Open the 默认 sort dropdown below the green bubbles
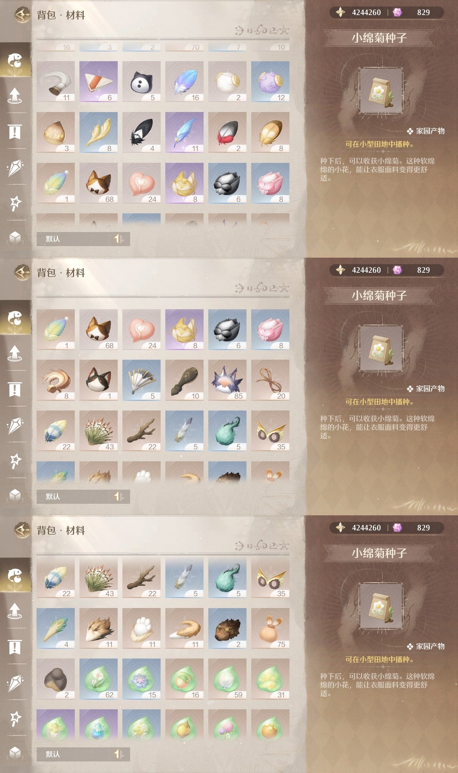Viewport: 458px width, 773px height. (83, 754)
